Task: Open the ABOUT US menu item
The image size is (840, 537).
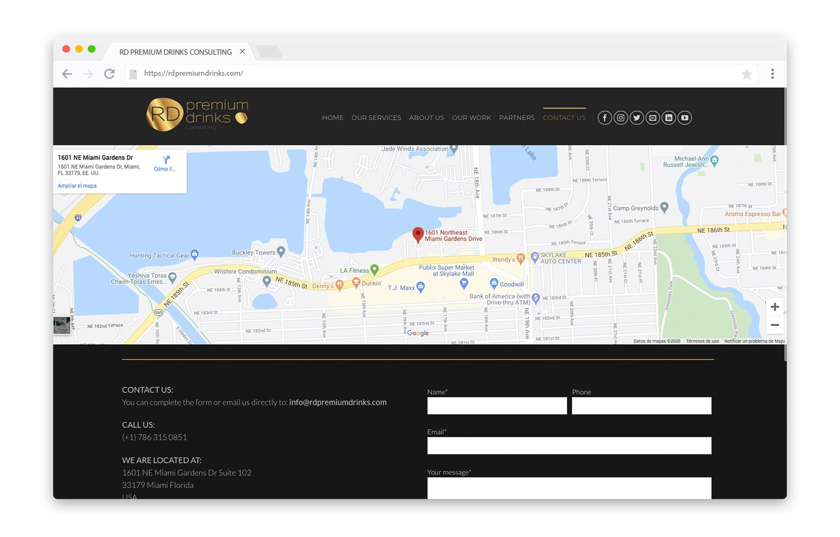Action: [x=426, y=118]
